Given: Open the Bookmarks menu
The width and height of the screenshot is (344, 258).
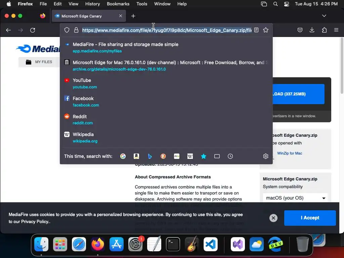Looking at the screenshot, I should pos(118,4).
